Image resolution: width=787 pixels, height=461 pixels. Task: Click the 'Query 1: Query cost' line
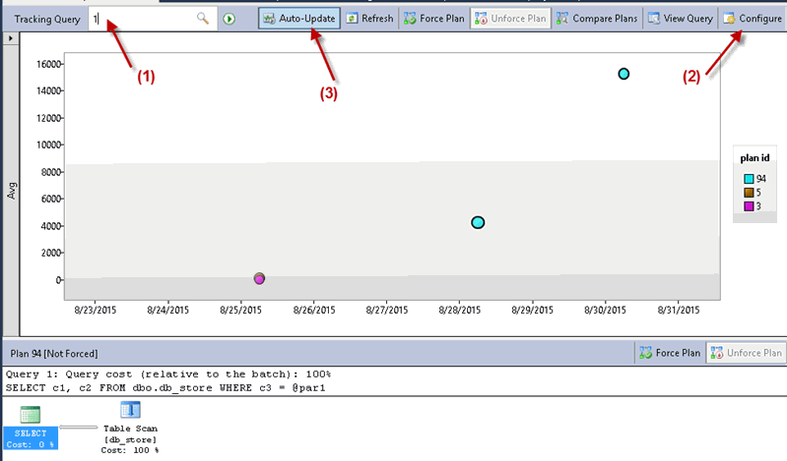point(168,375)
